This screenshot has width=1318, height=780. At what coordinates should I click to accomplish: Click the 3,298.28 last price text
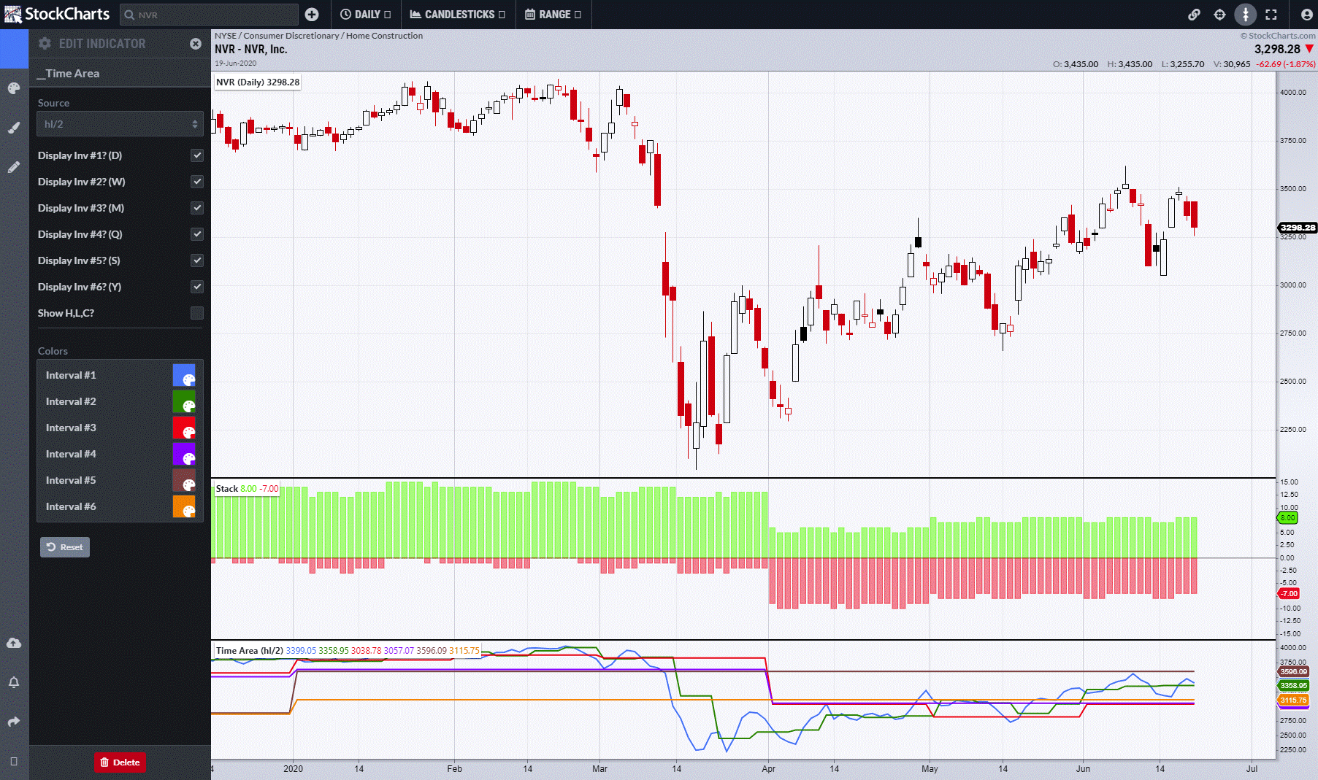pos(1277,49)
